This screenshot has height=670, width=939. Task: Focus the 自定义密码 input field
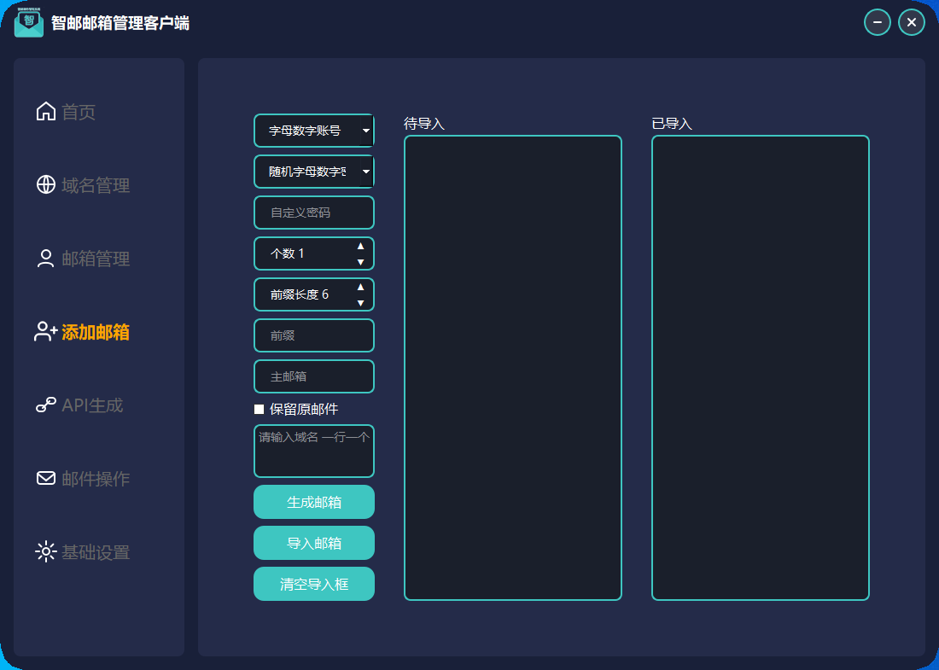click(x=313, y=213)
